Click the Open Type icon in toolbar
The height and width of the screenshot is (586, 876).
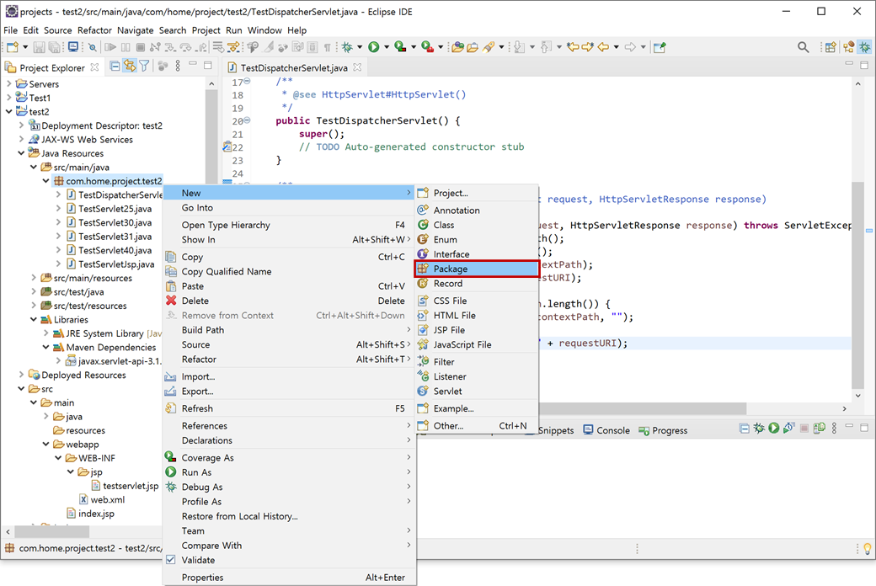457,47
